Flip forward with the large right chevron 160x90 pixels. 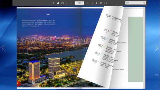[x=157, y=48]
